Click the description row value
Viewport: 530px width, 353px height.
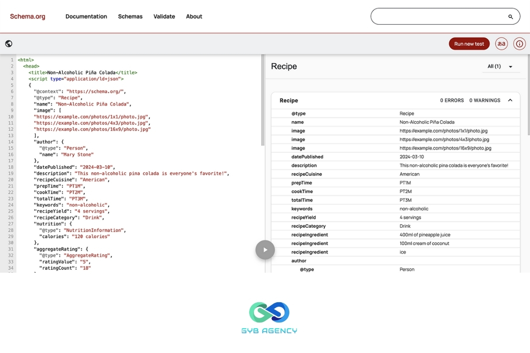coord(454,165)
